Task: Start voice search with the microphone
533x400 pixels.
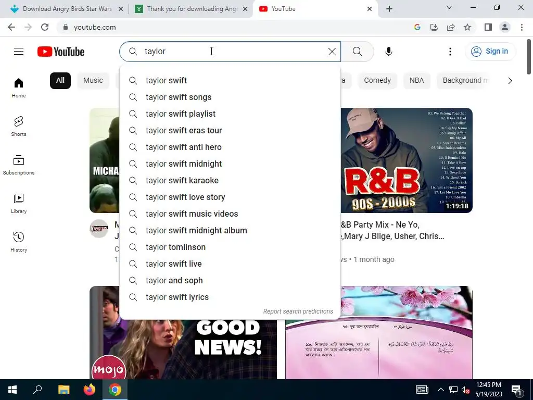Action: (388, 52)
